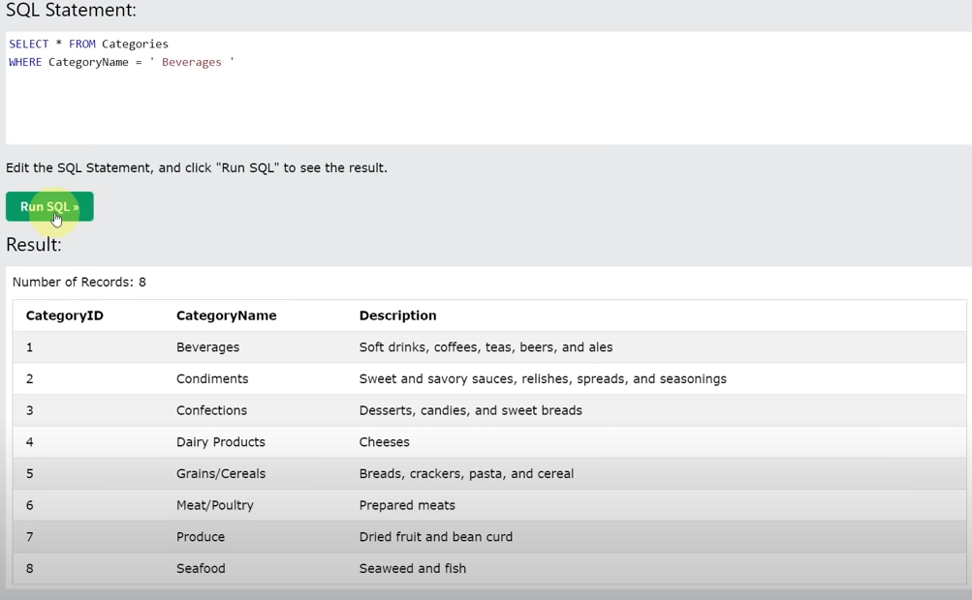Click the Prepared meats description cell
This screenshot has width=972, height=600.
pyautogui.click(x=407, y=505)
